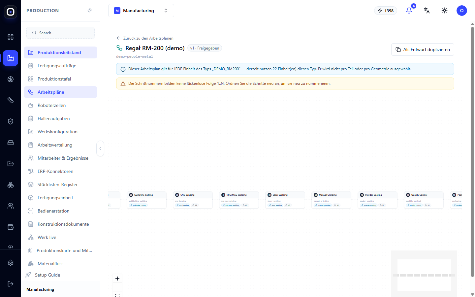The image size is (475, 297).
Task: Click the 1398 credits button
Action: tap(386, 11)
